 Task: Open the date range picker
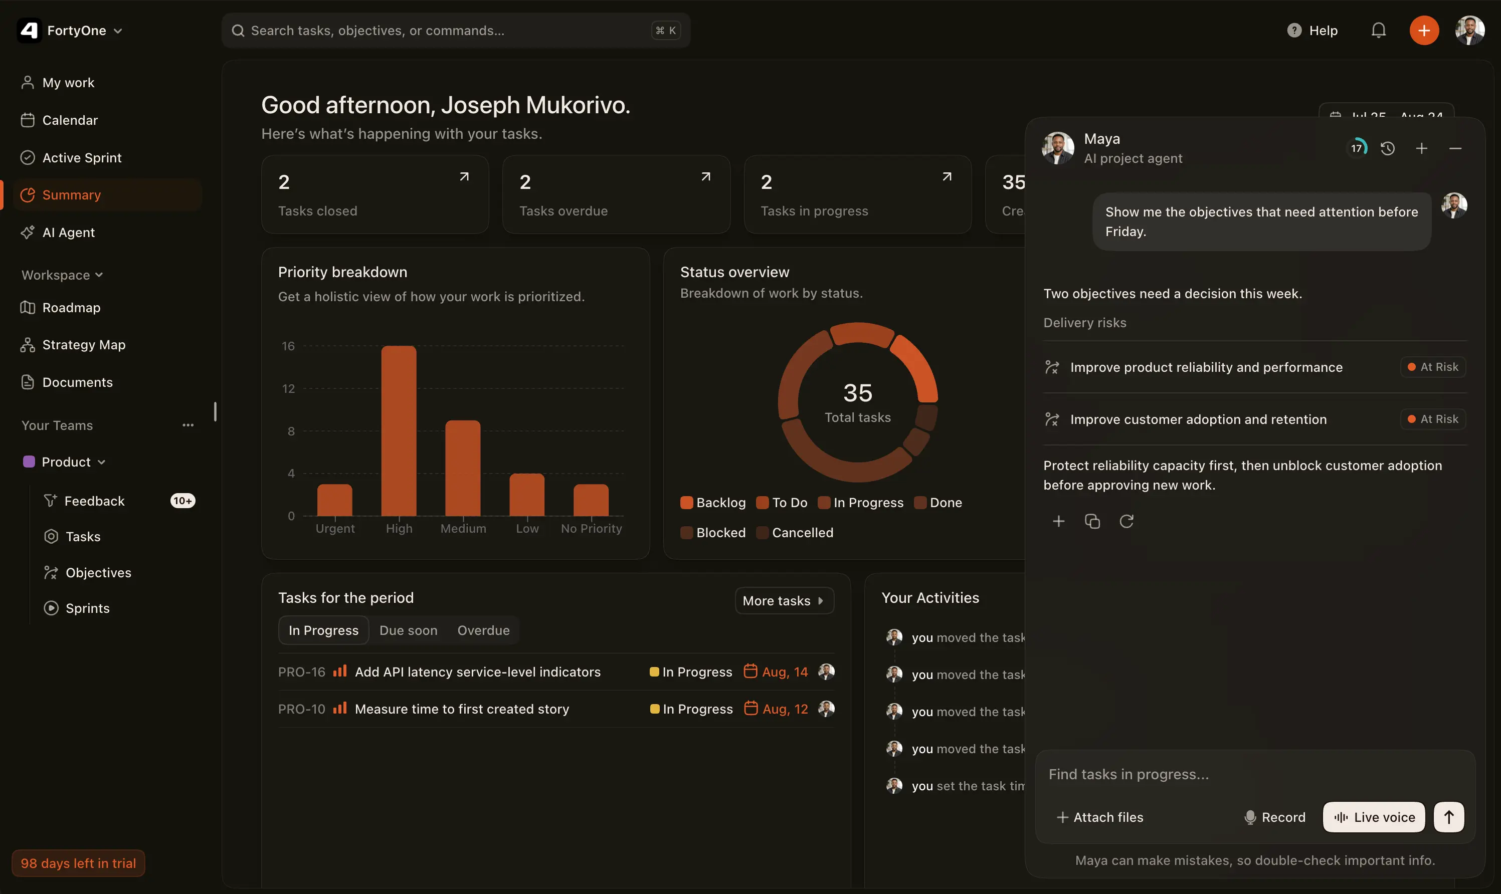(1386, 111)
